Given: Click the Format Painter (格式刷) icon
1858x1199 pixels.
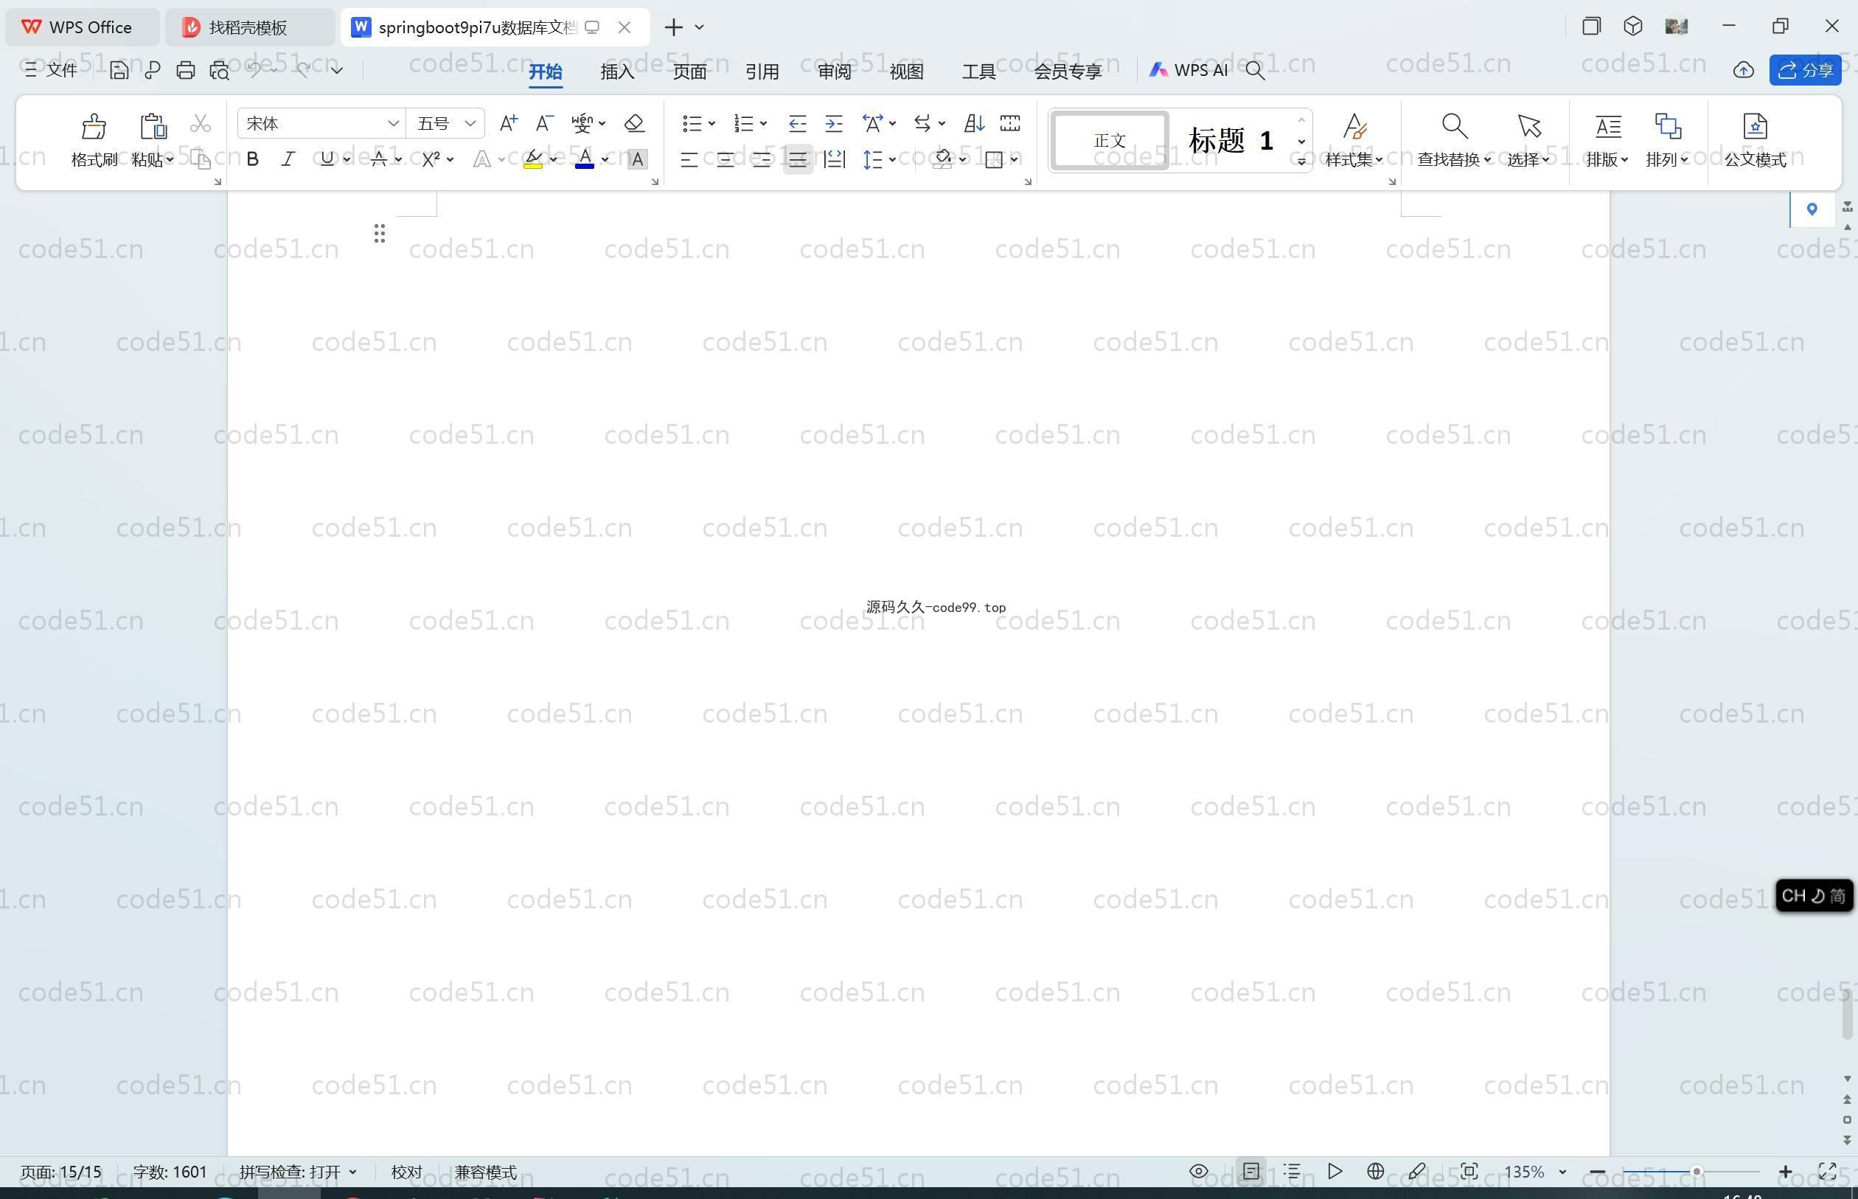Looking at the screenshot, I should coord(94,126).
